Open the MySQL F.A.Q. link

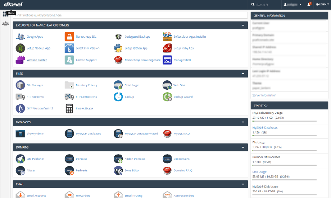[182, 133]
